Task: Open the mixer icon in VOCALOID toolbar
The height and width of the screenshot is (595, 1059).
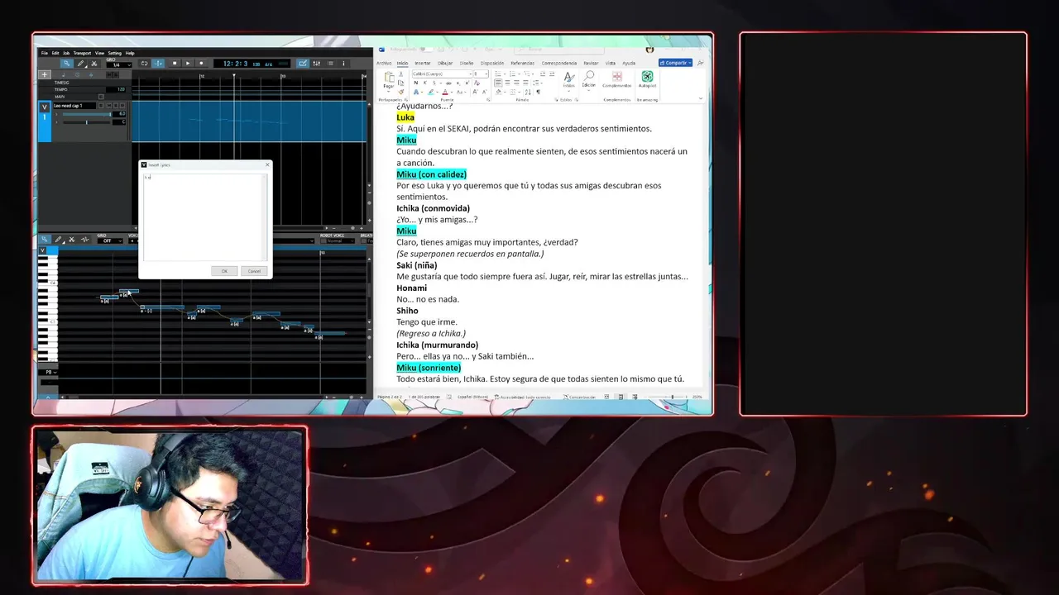Action: 316,64
